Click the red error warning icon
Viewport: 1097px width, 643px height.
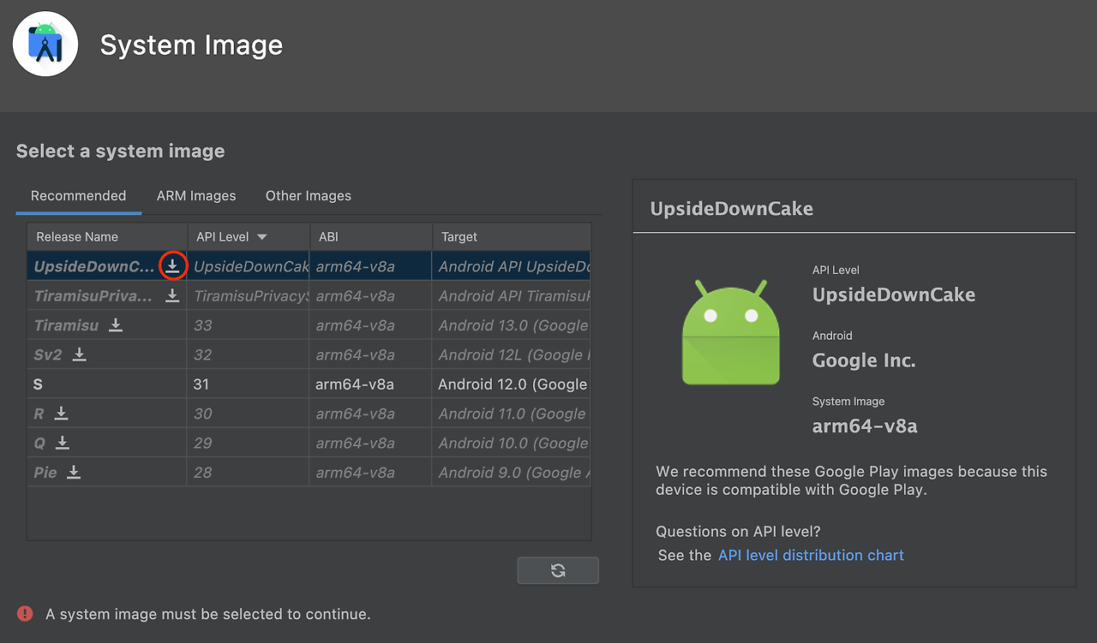tap(26, 613)
